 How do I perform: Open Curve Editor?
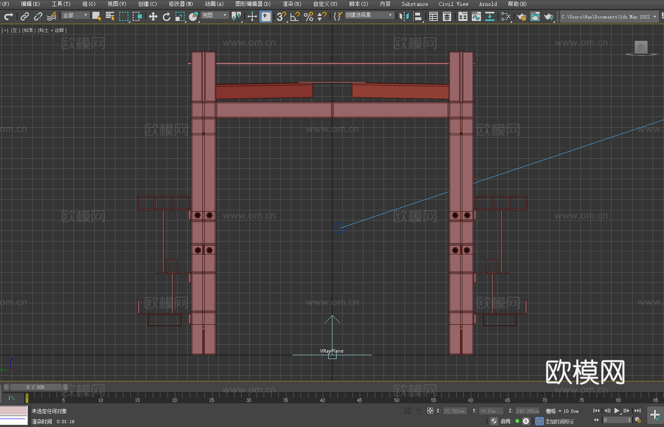tap(476, 16)
